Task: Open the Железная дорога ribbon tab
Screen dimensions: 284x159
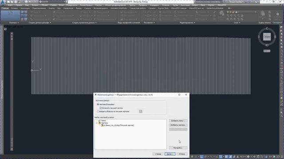Action: [x=101, y=8]
